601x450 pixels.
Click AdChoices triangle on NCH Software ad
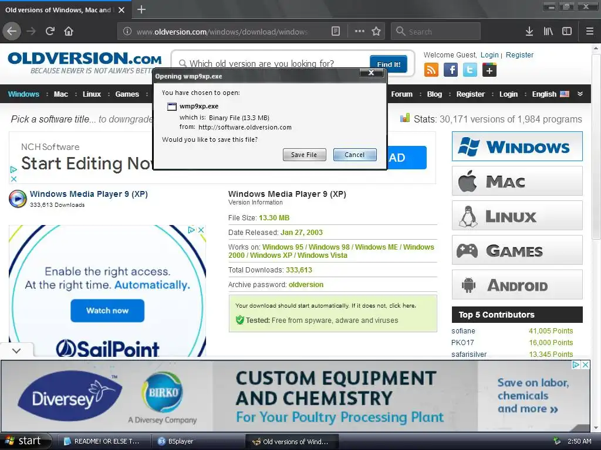tap(13, 169)
